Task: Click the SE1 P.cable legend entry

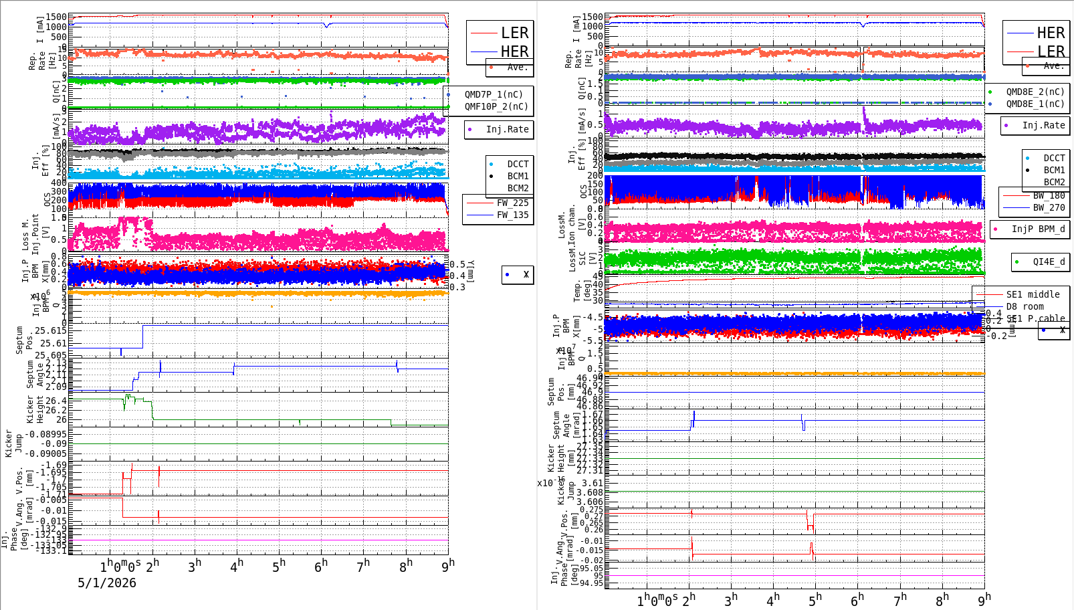Action: coord(1035,318)
